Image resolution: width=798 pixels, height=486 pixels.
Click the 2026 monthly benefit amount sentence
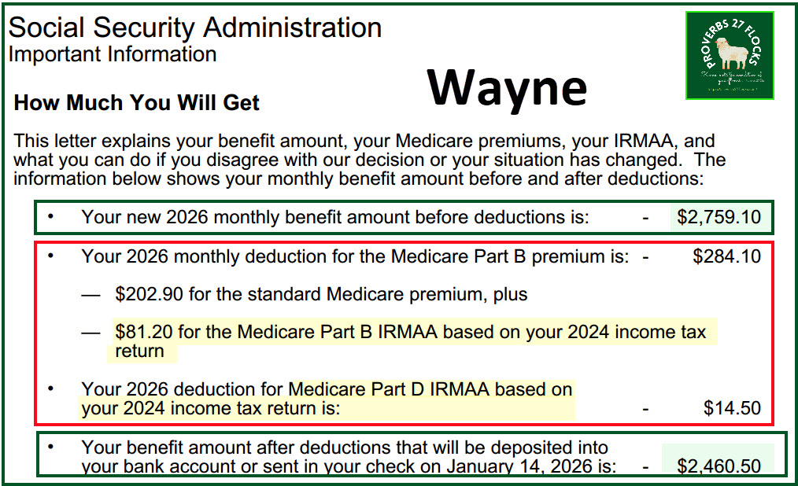(x=335, y=217)
